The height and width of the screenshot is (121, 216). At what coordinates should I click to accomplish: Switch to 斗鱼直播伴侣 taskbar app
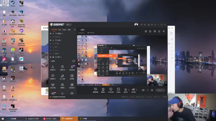pos(69,119)
